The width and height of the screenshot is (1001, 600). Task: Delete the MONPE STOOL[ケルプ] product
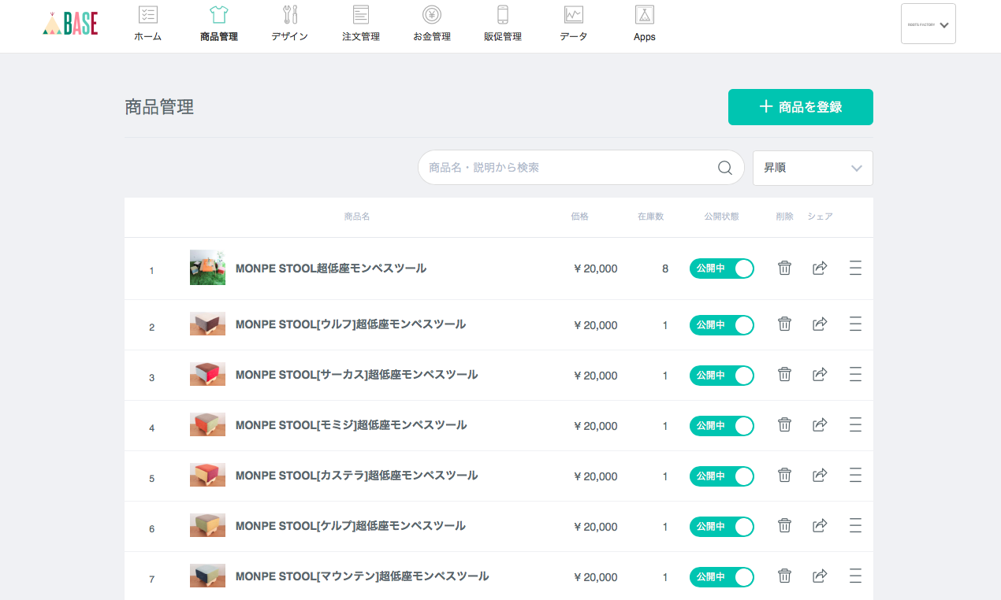784,526
